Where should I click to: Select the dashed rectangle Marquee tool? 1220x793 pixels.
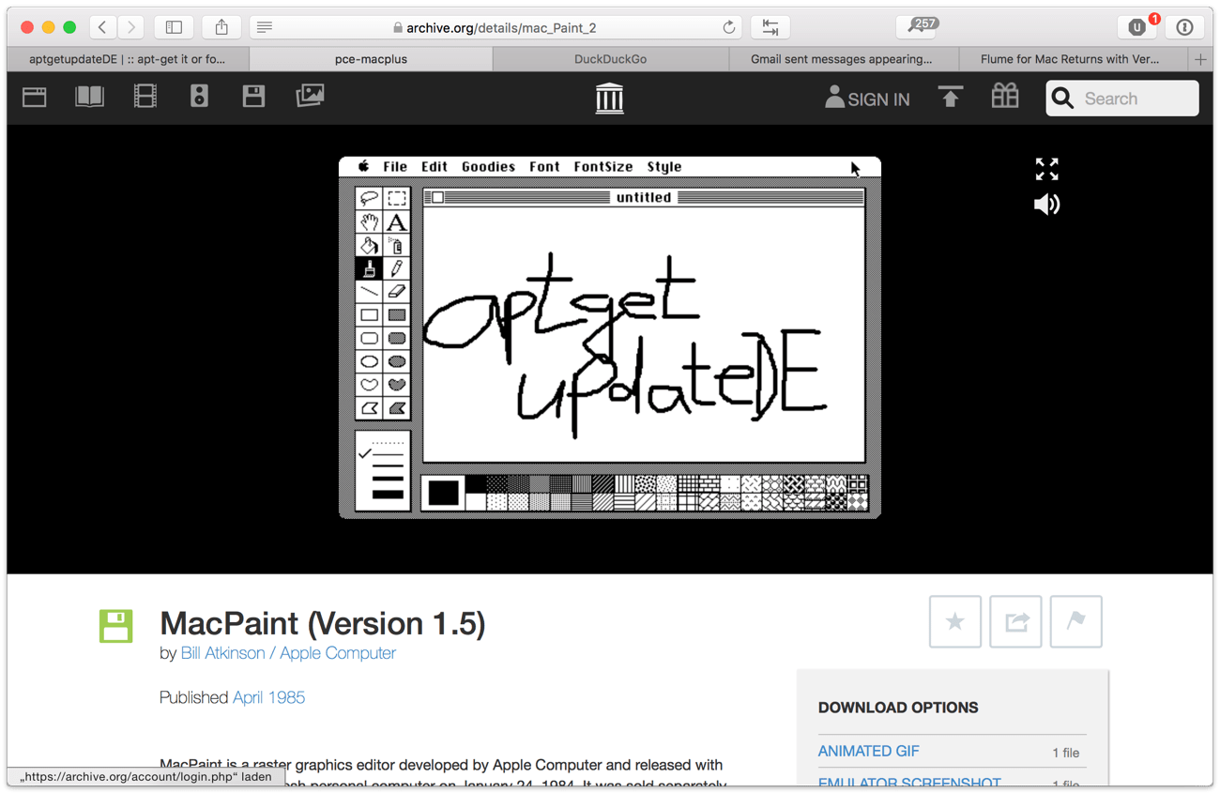397,198
